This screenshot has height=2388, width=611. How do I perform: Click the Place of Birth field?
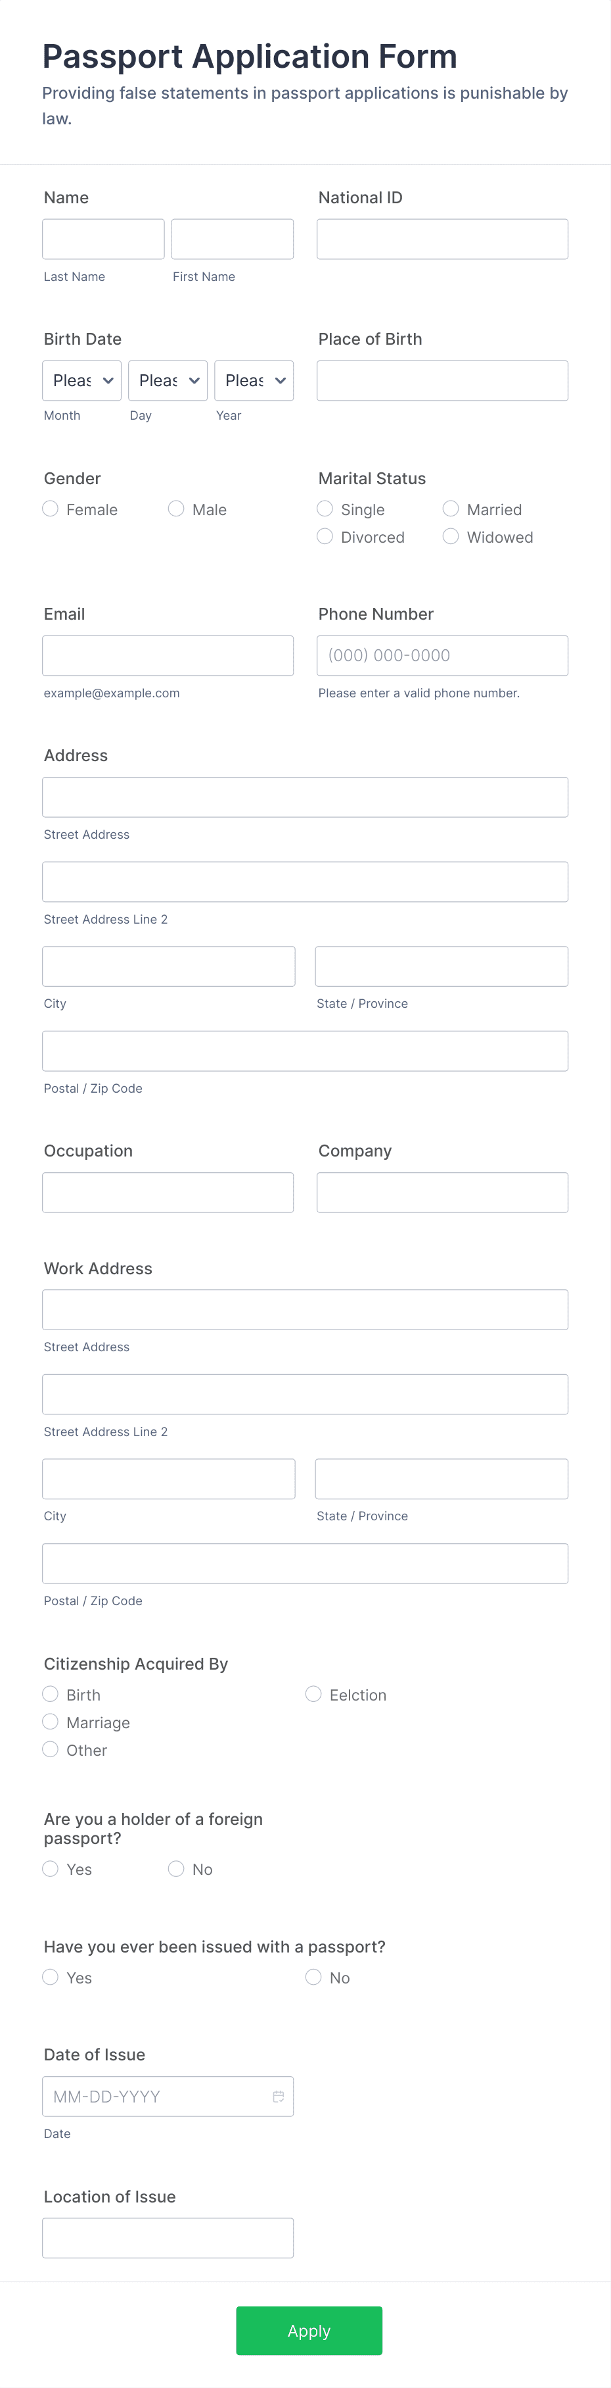(441, 380)
